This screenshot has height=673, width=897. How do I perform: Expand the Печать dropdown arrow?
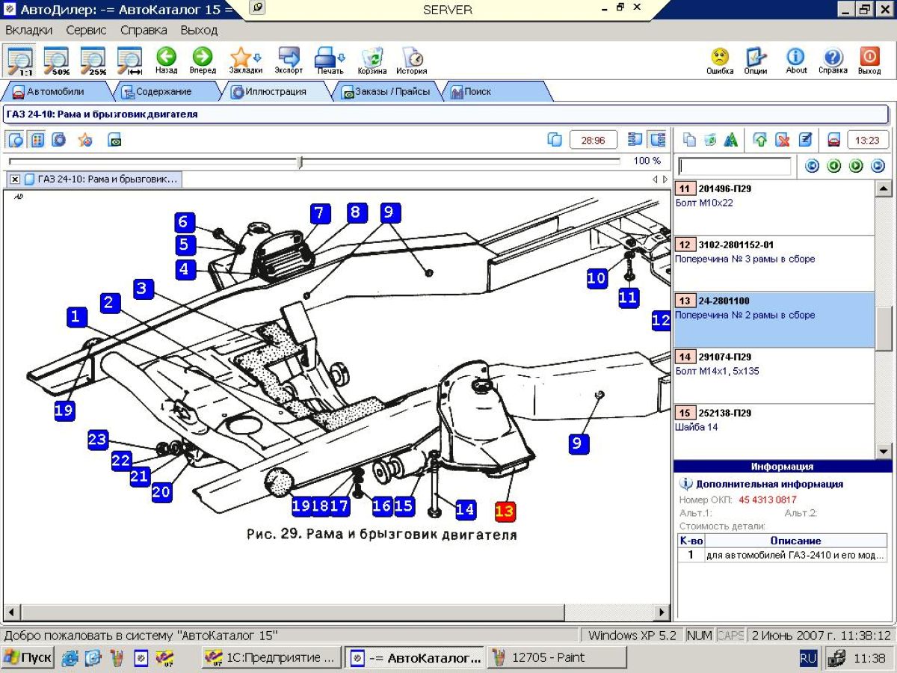coord(342,58)
